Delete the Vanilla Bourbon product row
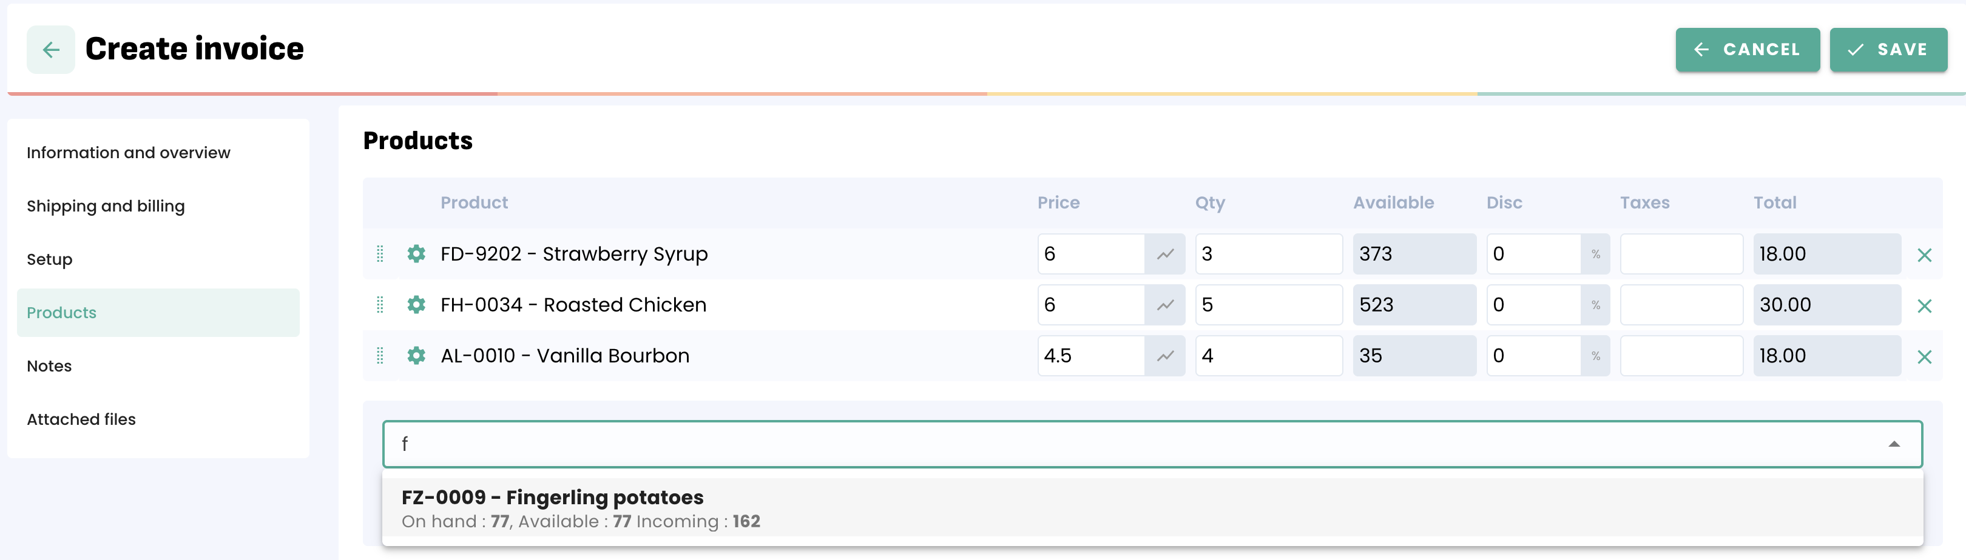 tap(1924, 356)
